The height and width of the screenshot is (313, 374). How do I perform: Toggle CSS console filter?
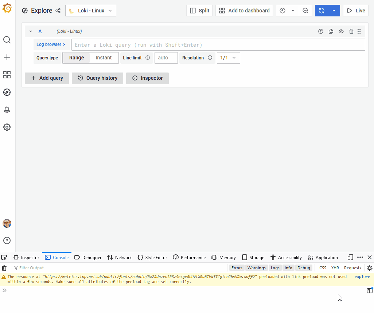click(323, 268)
